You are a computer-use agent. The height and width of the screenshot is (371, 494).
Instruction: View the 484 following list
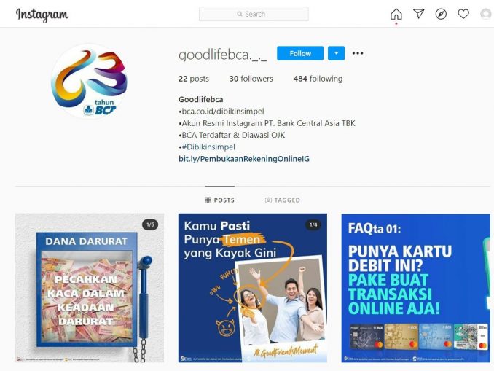click(318, 79)
